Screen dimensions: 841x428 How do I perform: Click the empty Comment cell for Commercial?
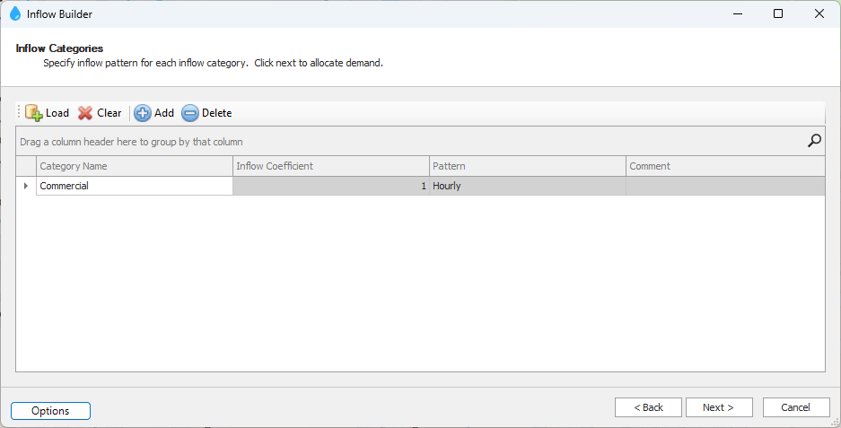point(724,186)
